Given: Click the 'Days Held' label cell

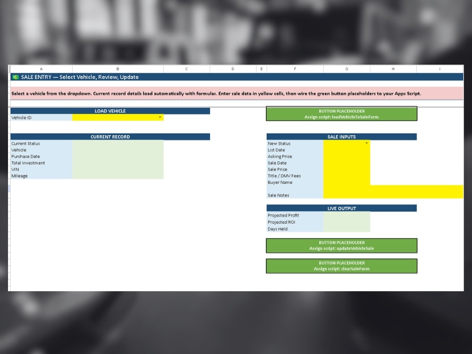Looking at the screenshot, I should pyautogui.click(x=295, y=229).
